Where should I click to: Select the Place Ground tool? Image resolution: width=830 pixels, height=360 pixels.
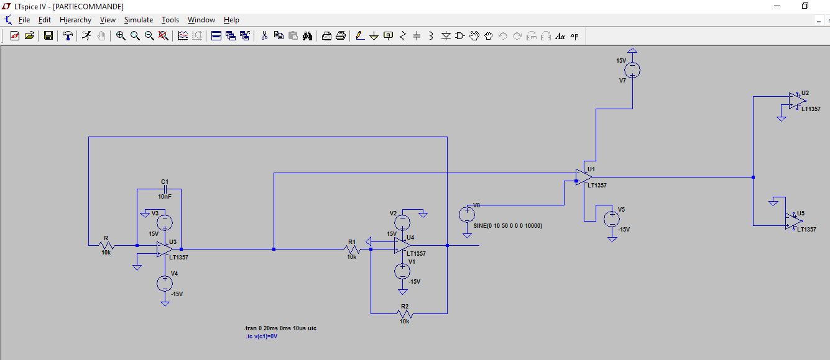(x=374, y=36)
